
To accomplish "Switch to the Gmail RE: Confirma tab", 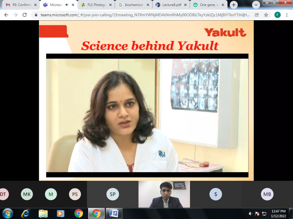I will [x=21, y=5].
